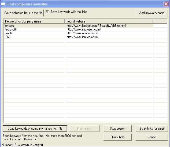Click the Cancel button
Screen dimensions: 170x147
[152, 137]
